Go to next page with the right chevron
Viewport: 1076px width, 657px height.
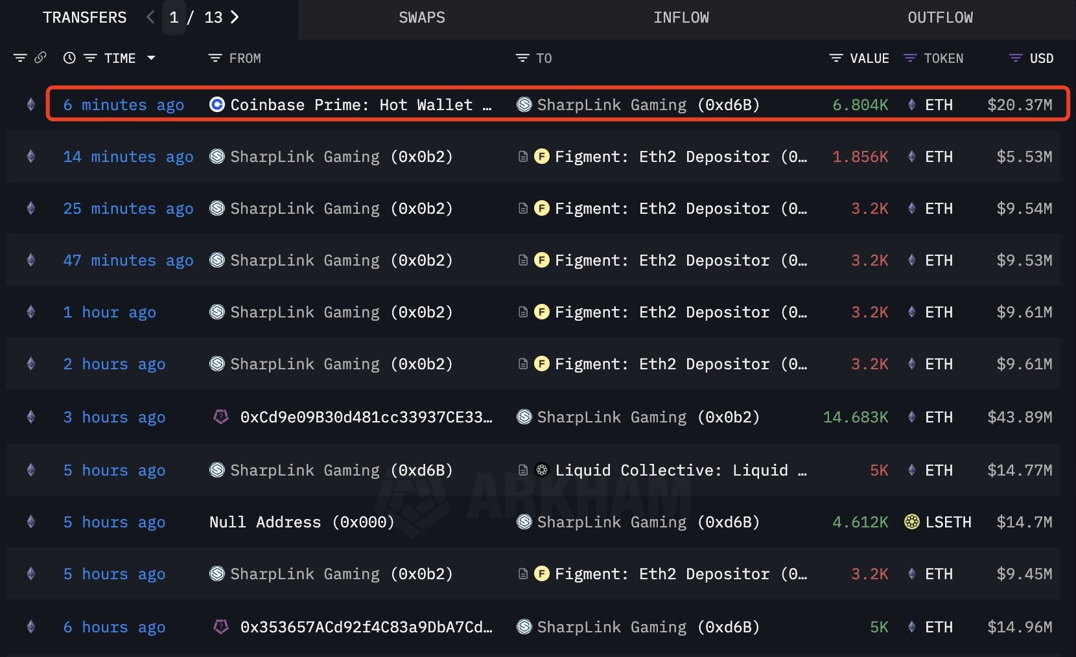[234, 17]
